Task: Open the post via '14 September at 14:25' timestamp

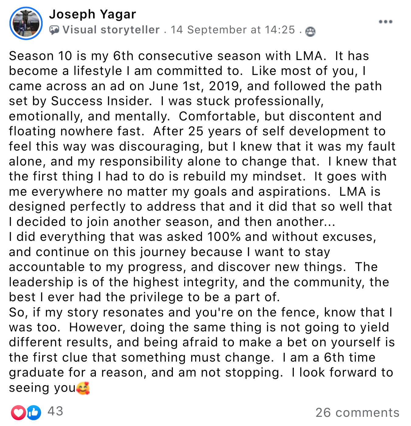Action: click(233, 30)
